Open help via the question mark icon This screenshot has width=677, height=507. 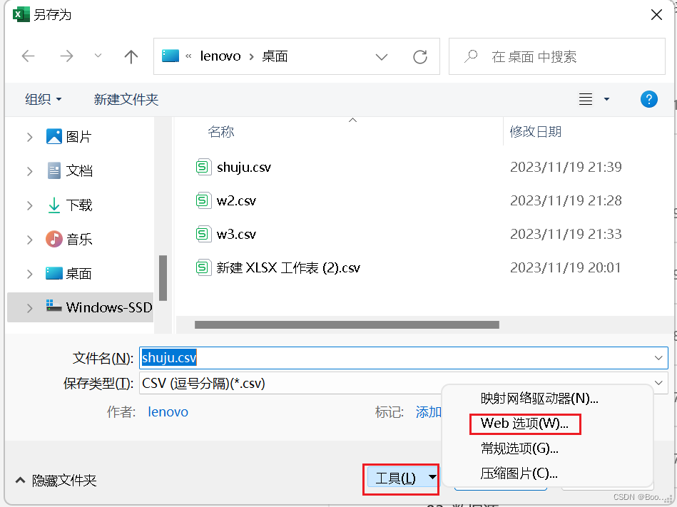[648, 99]
